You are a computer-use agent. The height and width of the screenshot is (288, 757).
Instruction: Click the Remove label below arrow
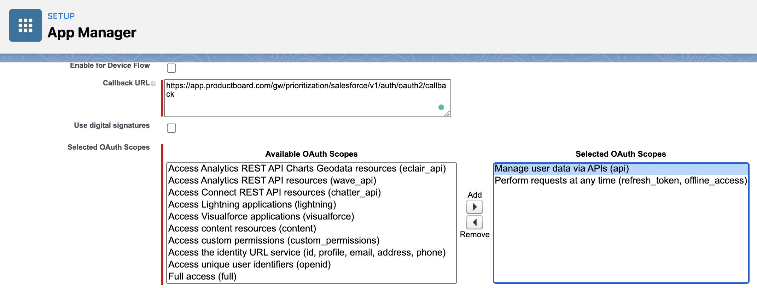click(x=474, y=235)
